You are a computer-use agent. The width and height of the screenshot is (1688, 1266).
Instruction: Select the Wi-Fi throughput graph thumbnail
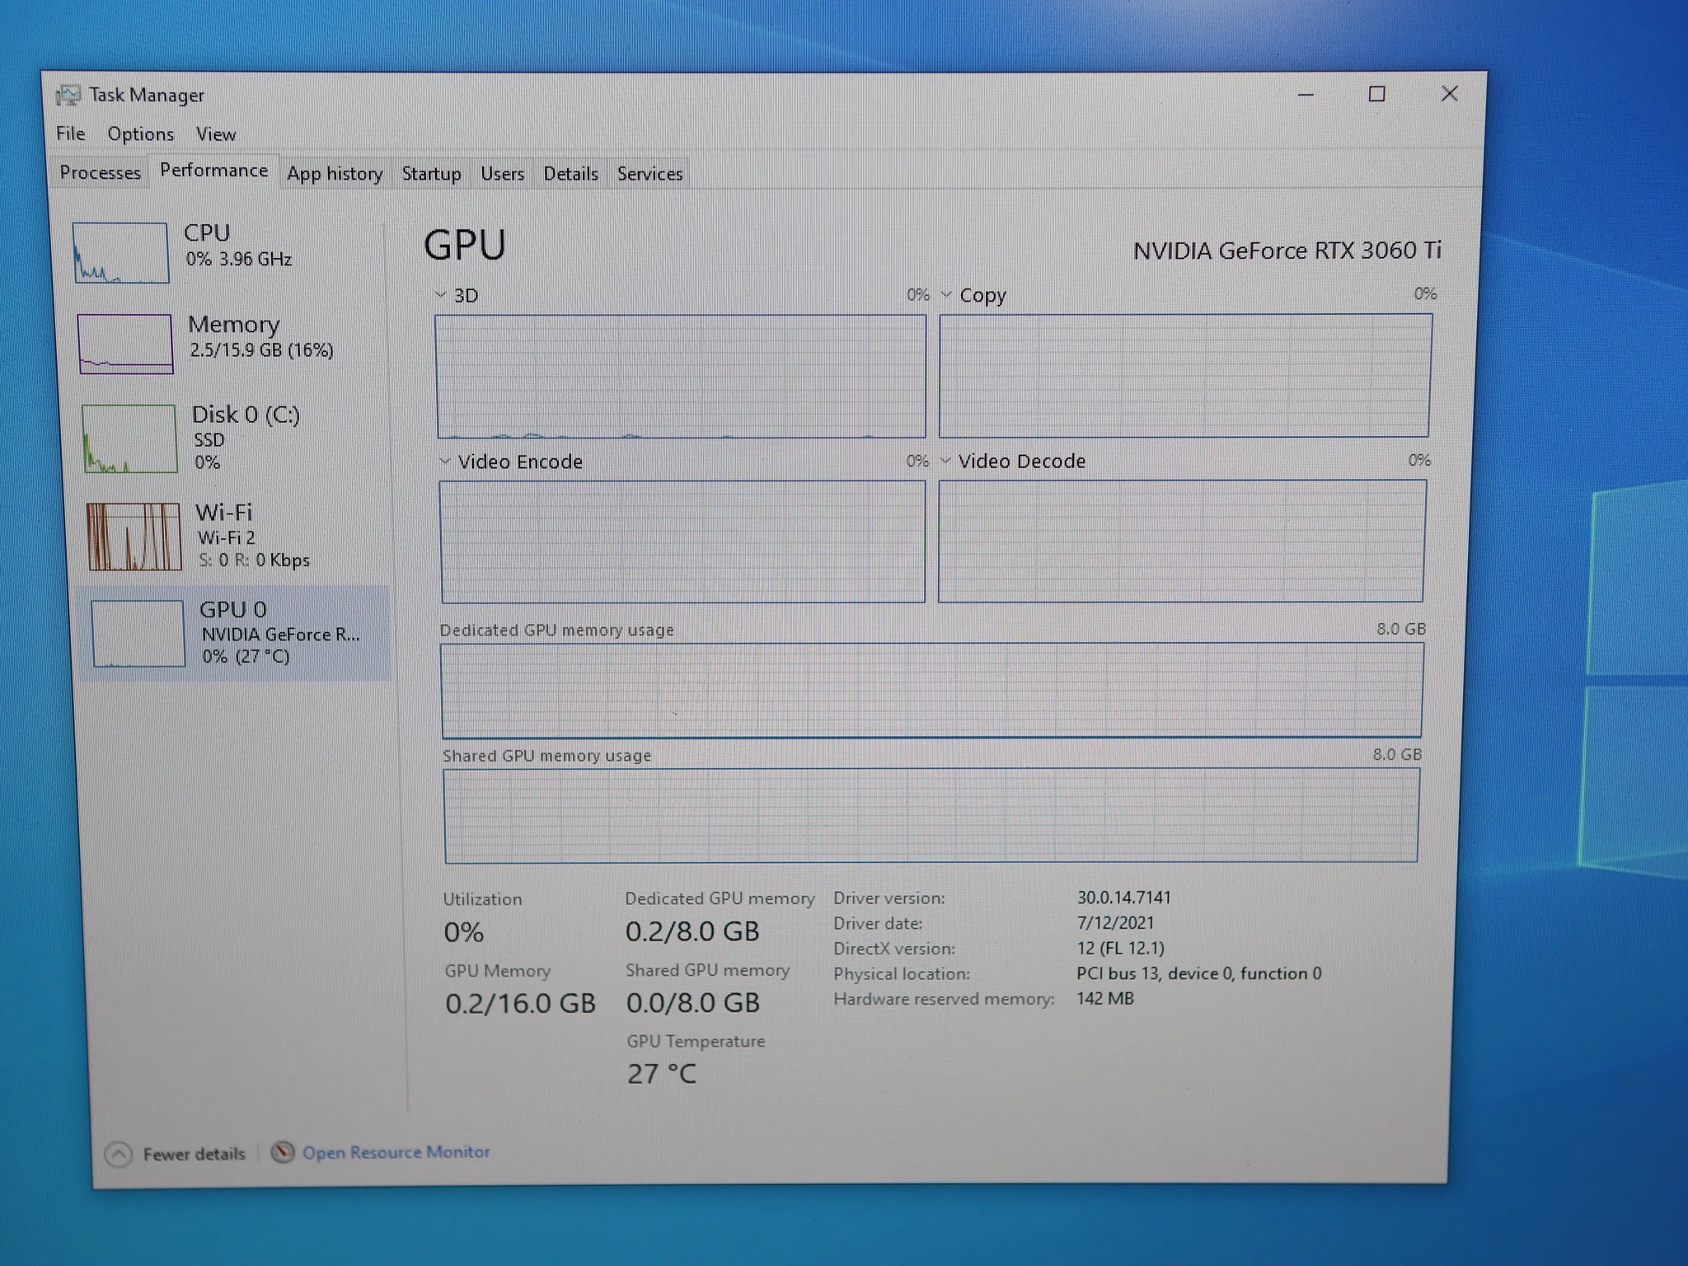134,536
